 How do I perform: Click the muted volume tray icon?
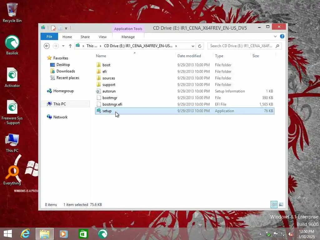(290, 234)
